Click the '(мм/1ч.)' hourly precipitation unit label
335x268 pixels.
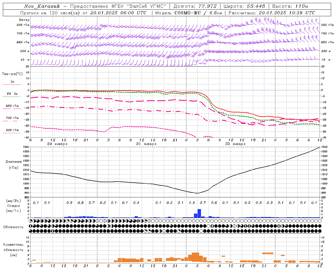(x=13, y=211)
